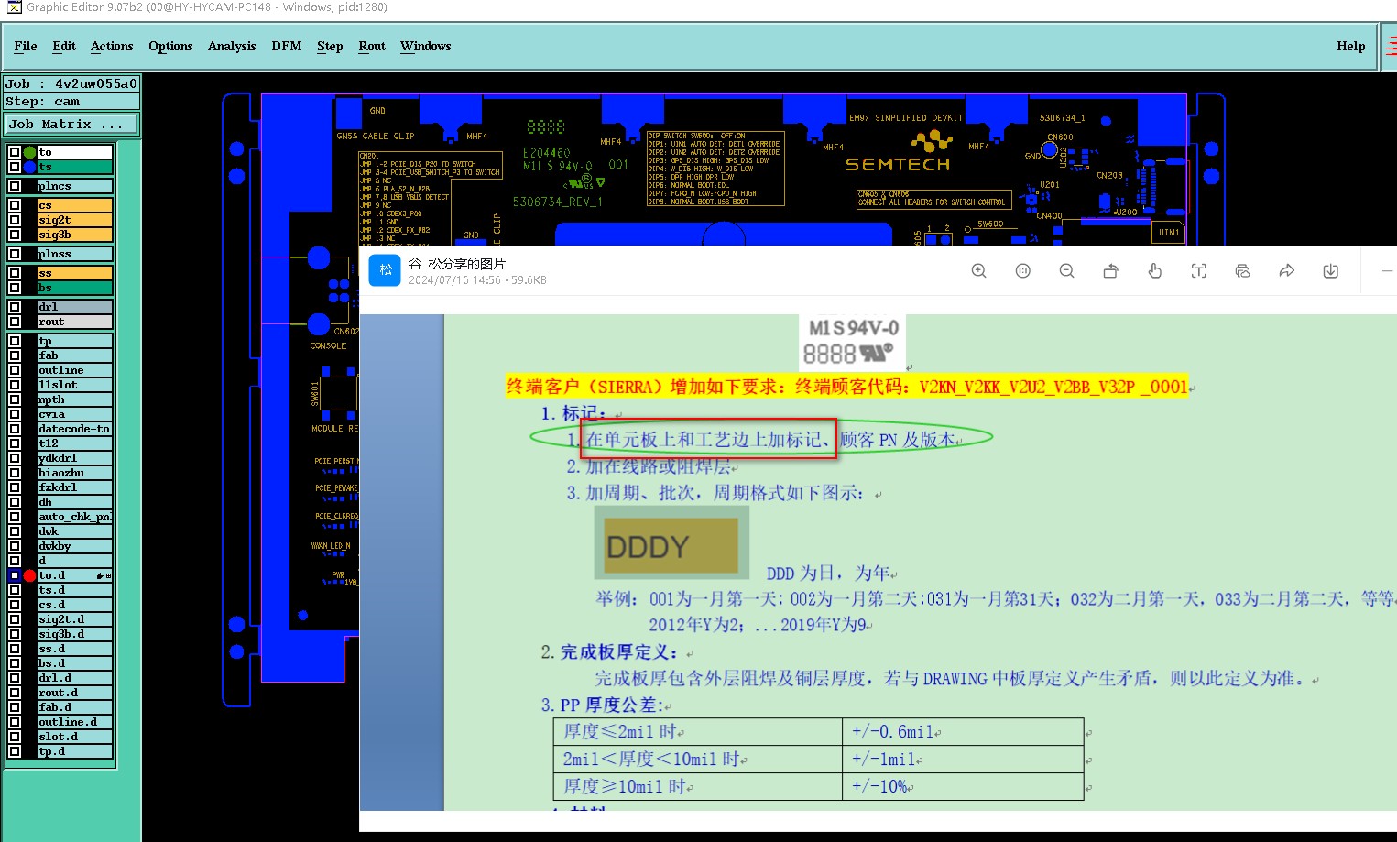Click the blue color dot of ts layer

coord(29,167)
